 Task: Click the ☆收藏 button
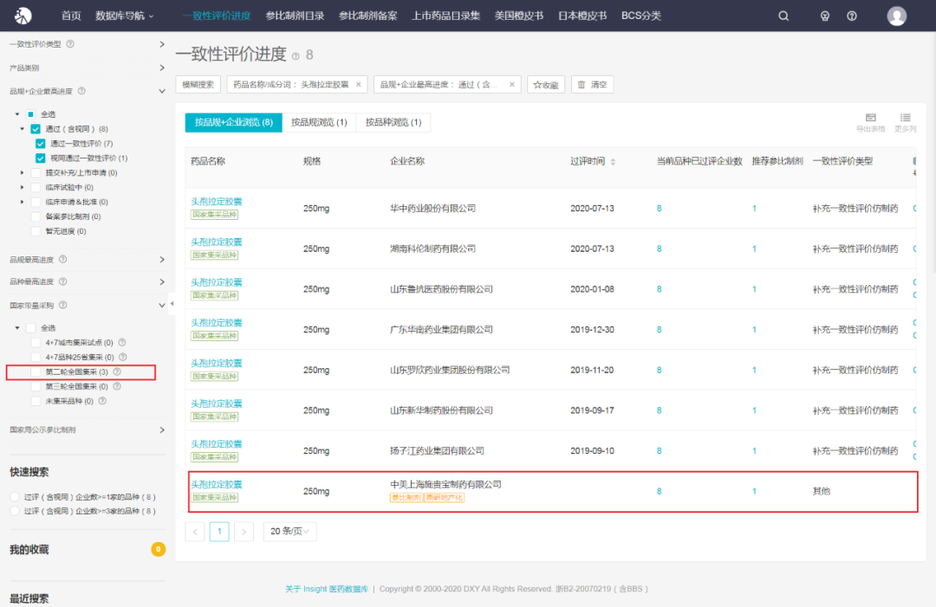[x=546, y=85]
